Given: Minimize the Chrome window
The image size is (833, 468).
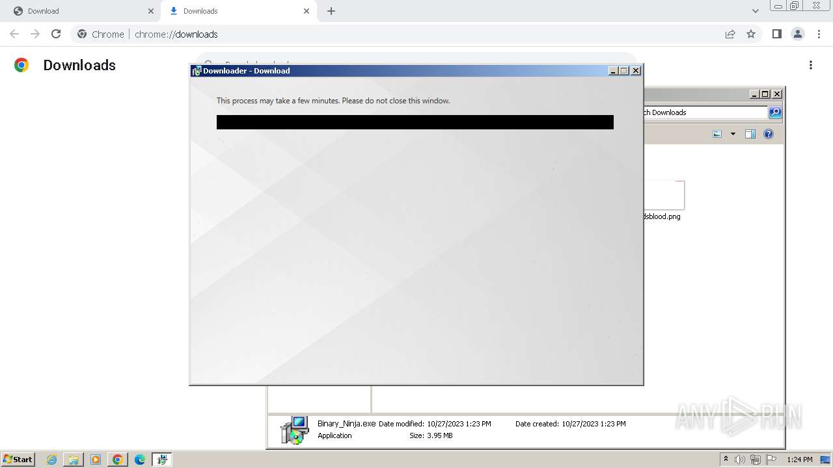Looking at the screenshot, I should 778,6.
